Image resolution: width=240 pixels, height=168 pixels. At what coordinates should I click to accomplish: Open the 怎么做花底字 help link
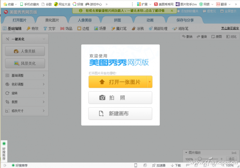click(x=230, y=28)
